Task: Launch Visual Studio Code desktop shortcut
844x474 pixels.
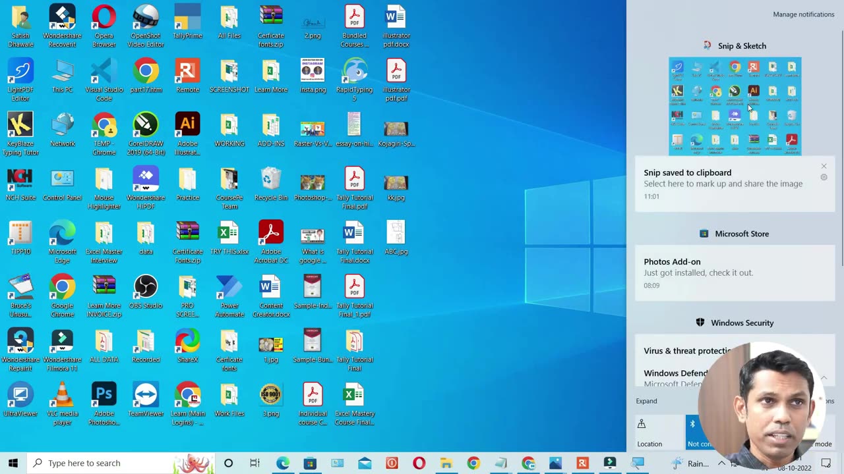Action: [104, 80]
